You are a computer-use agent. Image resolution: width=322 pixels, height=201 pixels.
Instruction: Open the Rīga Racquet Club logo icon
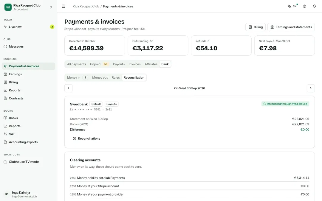tap(8, 7)
